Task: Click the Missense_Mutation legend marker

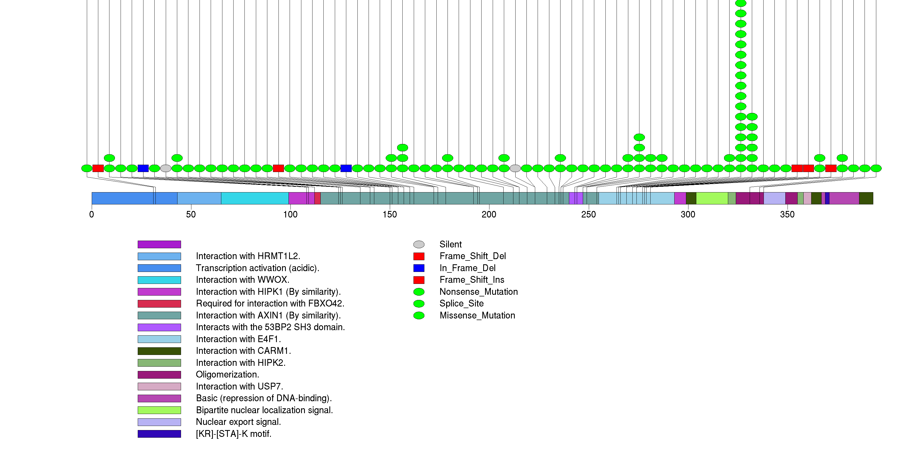Action: 418,315
